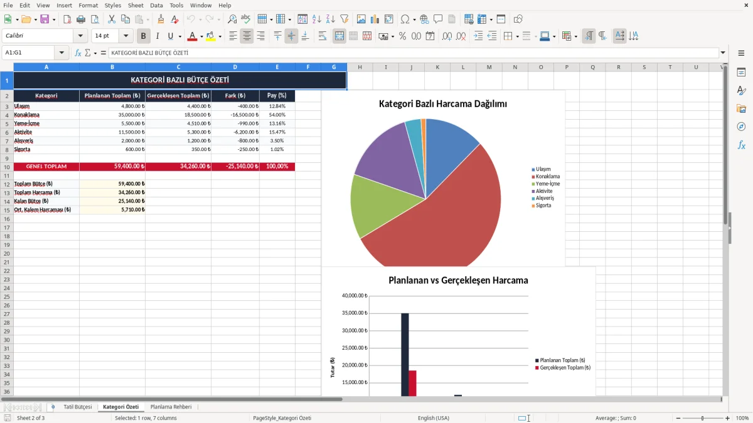Open Function Wizard fx icon
This screenshot has width=753, height=423.
click(78, 53)
